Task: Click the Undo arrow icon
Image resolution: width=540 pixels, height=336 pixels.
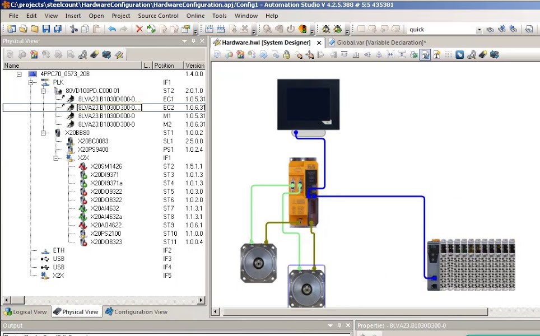Action: pyautogui.click(x=112, y=29)
